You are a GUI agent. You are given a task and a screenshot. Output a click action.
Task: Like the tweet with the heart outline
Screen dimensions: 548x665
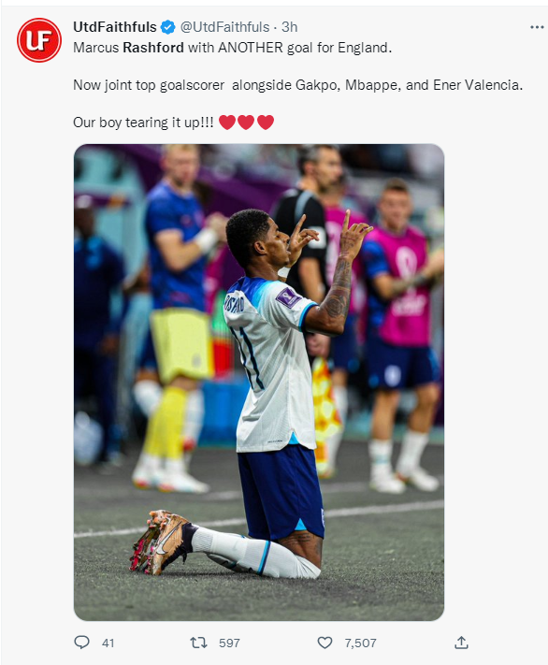tap(324, 643)
